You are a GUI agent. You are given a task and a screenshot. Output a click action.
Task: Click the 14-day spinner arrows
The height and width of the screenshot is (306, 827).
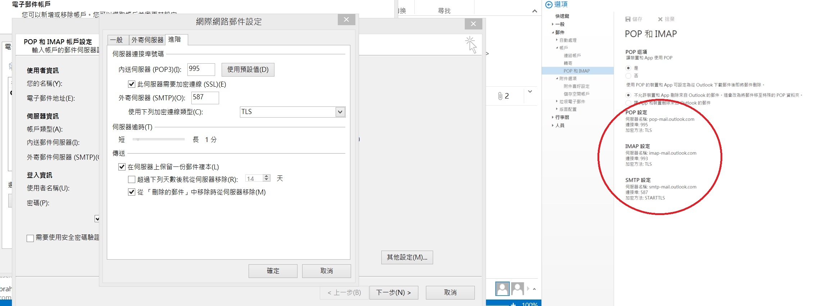(x=267, y=178)
